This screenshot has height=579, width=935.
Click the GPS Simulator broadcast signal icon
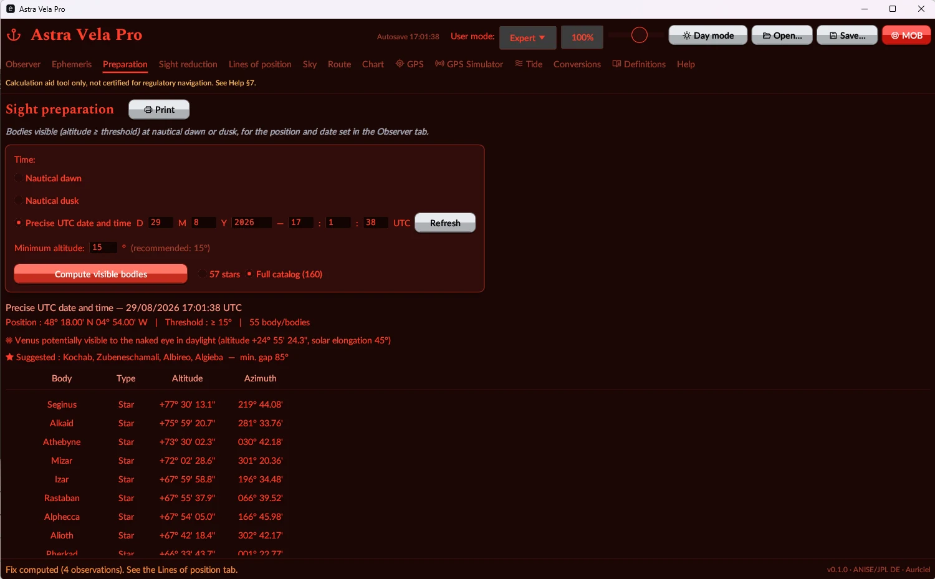pyautogui.click(x=439, y=64)
